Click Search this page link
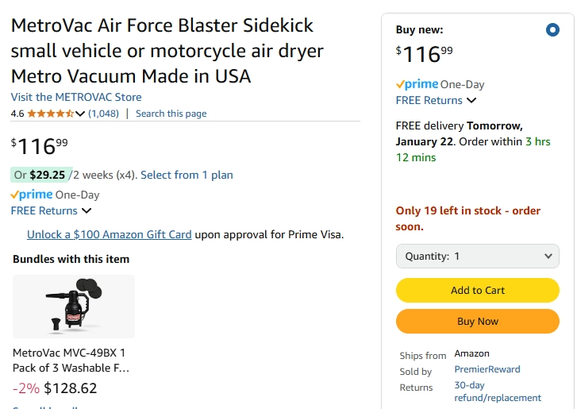Viewport: 577px width, 409px height. pos(171,114)
